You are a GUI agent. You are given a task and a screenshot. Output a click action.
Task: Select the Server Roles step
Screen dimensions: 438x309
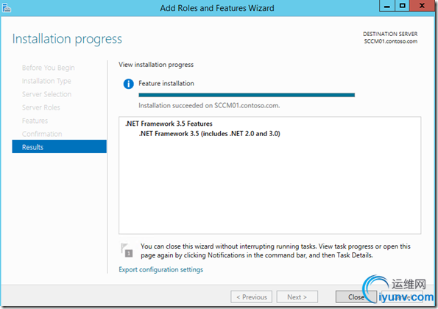40,107
